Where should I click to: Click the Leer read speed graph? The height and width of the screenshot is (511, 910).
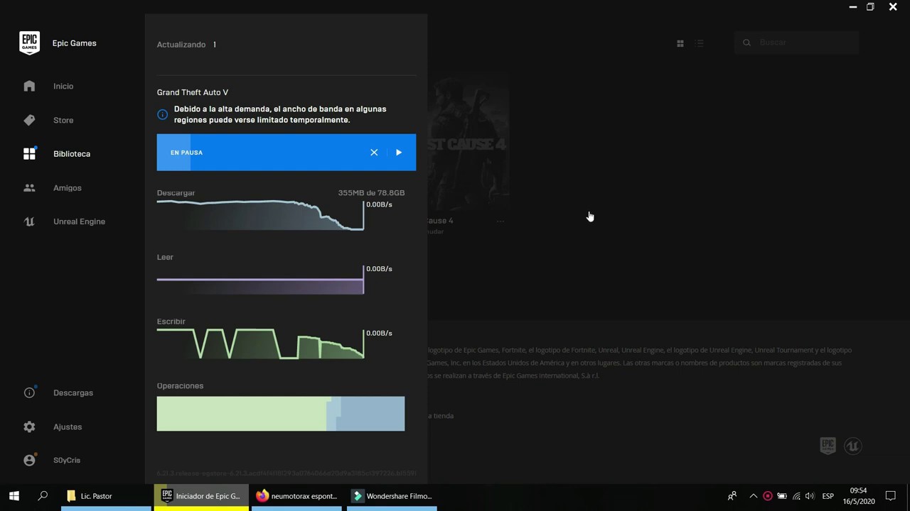(260, 280)
